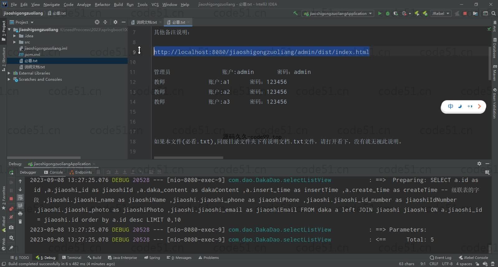Rerun the debug session icon
This screenshot has width=498, height=267.
coord(11,172)
